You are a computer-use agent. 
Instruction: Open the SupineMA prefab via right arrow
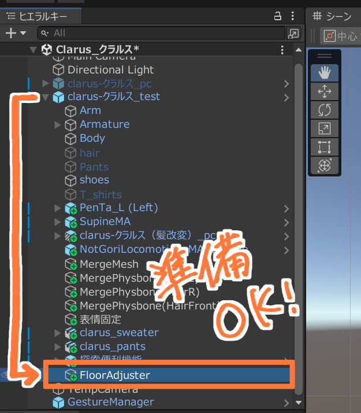tap(286, 222)
